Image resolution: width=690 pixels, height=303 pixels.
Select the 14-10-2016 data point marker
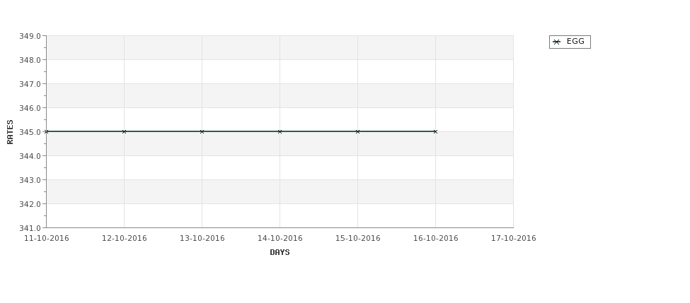(280, 131)
